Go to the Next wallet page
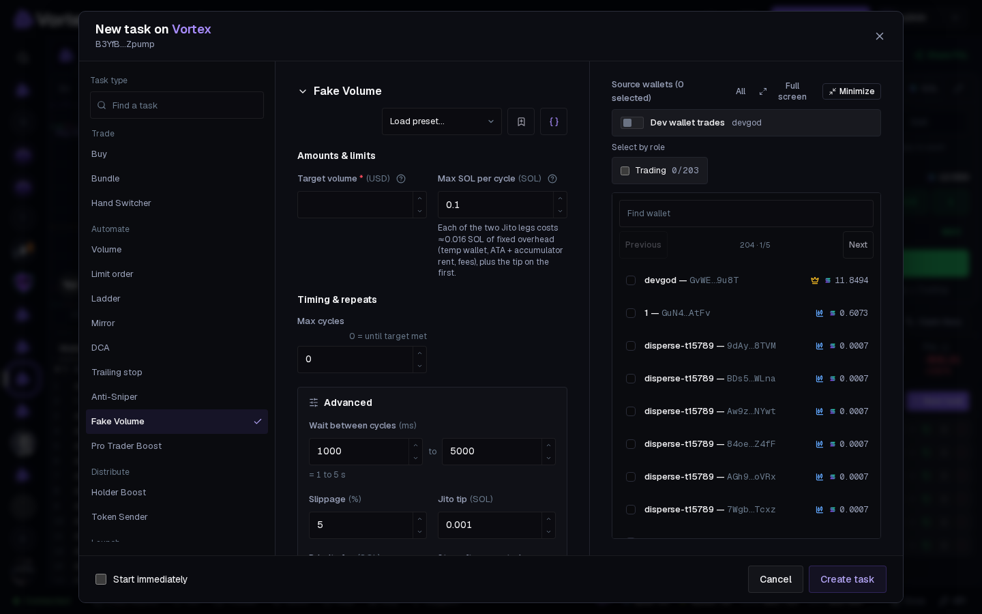Viewport: 982px width, 614px height. click(858, 245)
